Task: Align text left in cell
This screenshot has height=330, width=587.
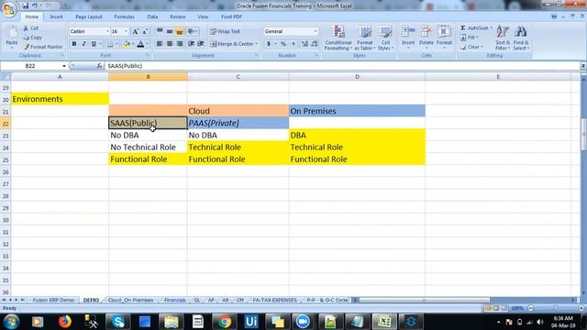Action: [x=160, y=44]
